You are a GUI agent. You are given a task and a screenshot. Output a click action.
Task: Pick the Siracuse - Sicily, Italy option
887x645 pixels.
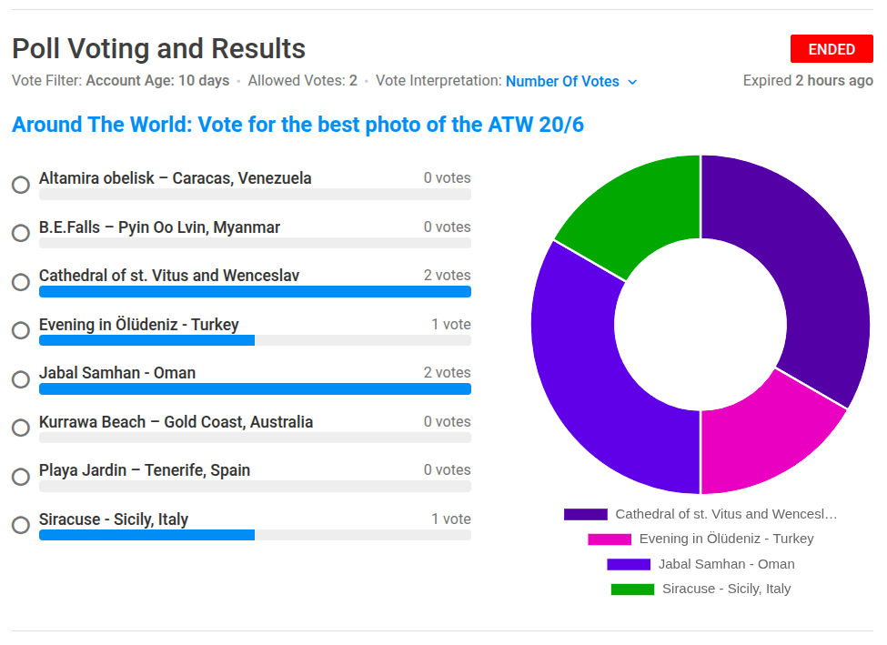[x=20, y=526]
